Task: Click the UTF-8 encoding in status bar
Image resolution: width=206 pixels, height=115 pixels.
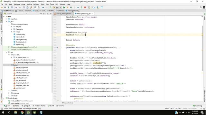Action: click(178, 109)
